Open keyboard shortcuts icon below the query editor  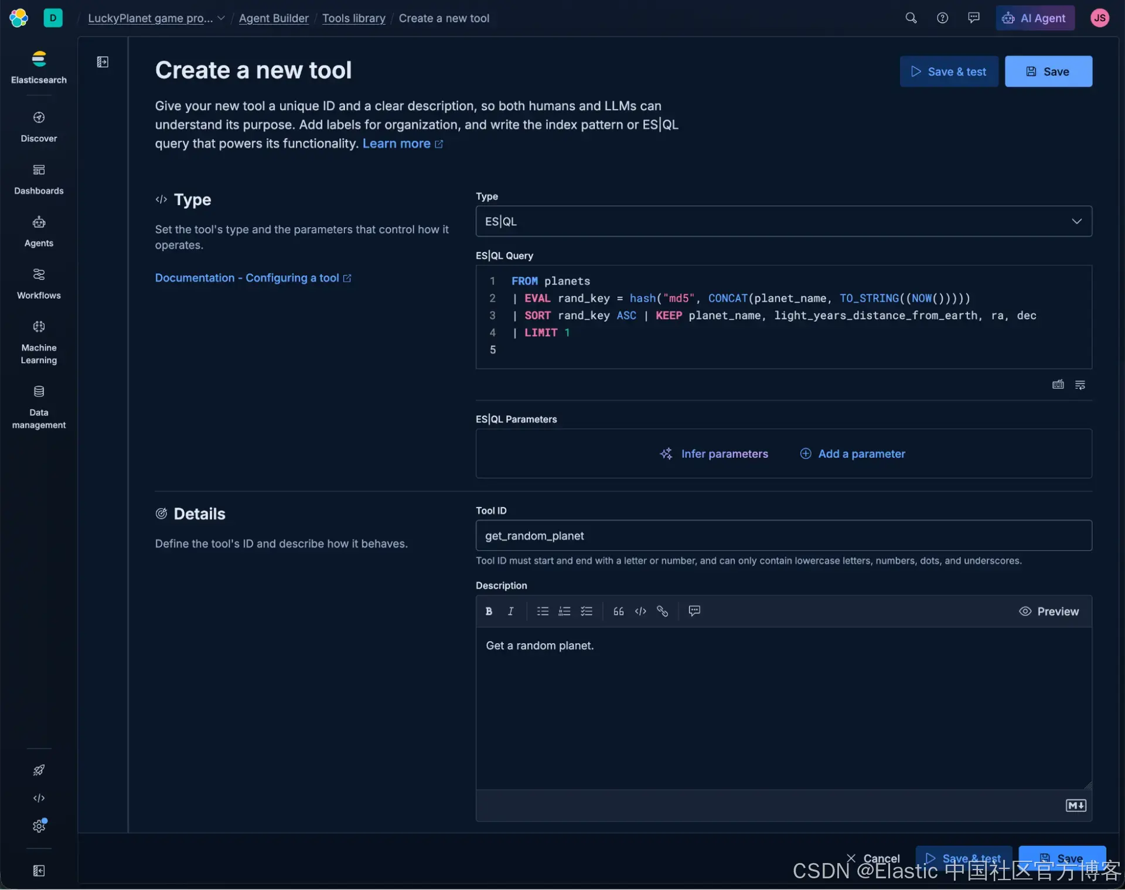click(1058, 385)
